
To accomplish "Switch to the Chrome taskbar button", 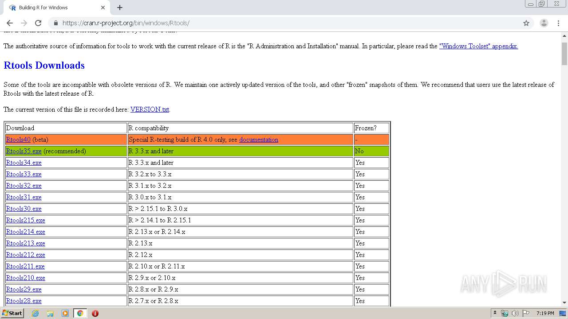I will click(80, 313).
